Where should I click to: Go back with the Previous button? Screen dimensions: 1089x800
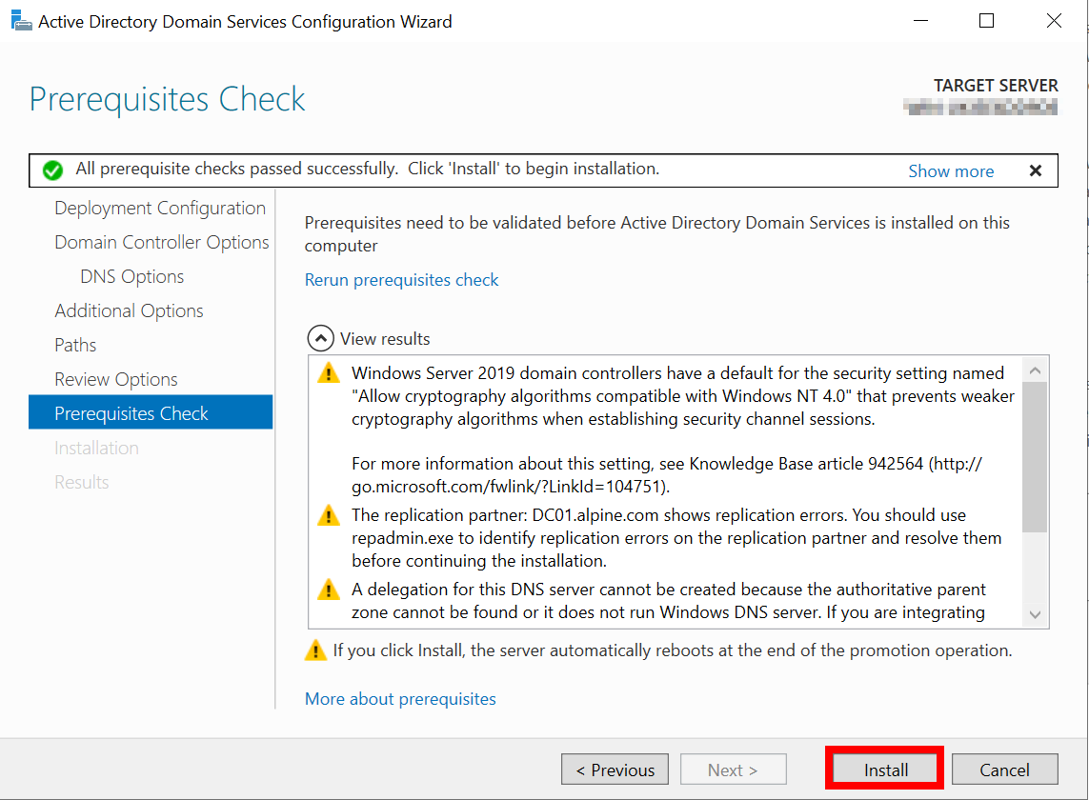click(615, 770)
